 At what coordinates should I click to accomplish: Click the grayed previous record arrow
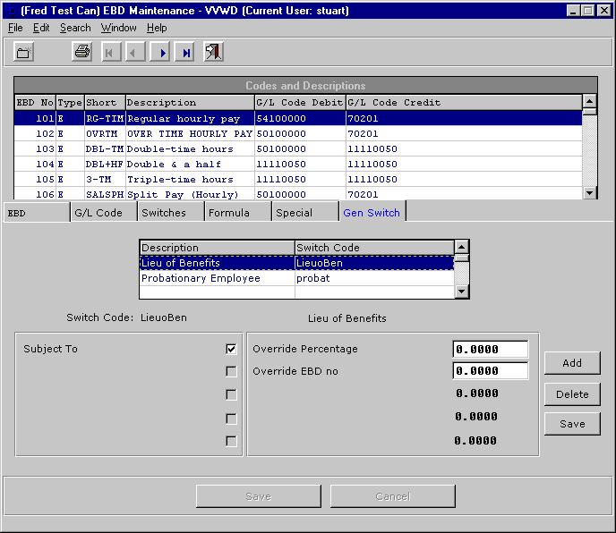(x=135, y=53)
